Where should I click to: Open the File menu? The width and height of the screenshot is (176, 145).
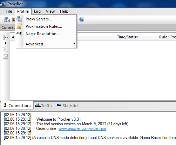9,11
